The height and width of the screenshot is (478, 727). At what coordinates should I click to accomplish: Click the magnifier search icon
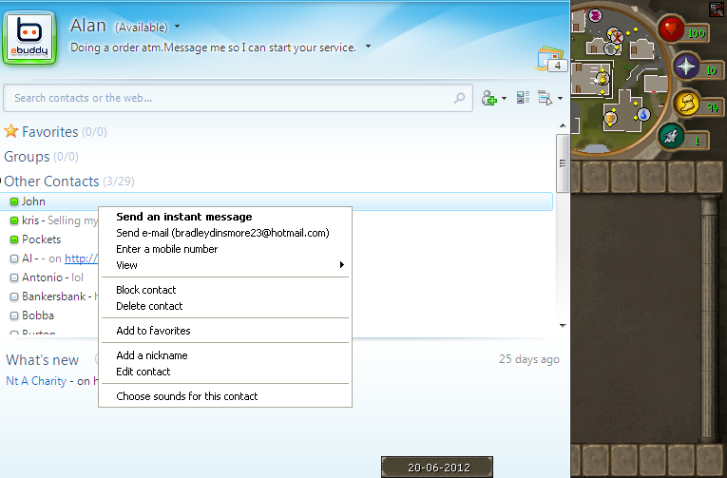point(459,98)
